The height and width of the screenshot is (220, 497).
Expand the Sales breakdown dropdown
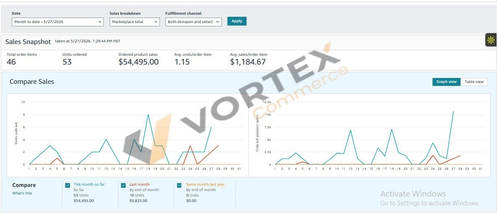tap(135, 22)
